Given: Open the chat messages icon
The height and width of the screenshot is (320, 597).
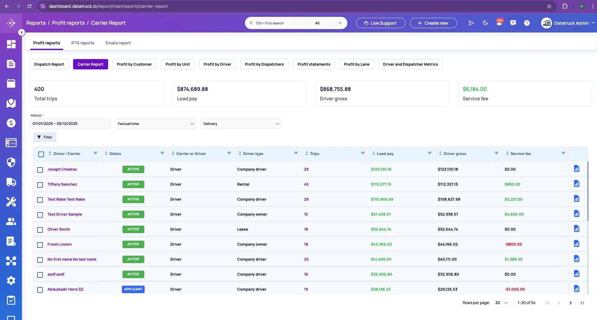Looking at the screenshot, I should click(x=513, y=23).
